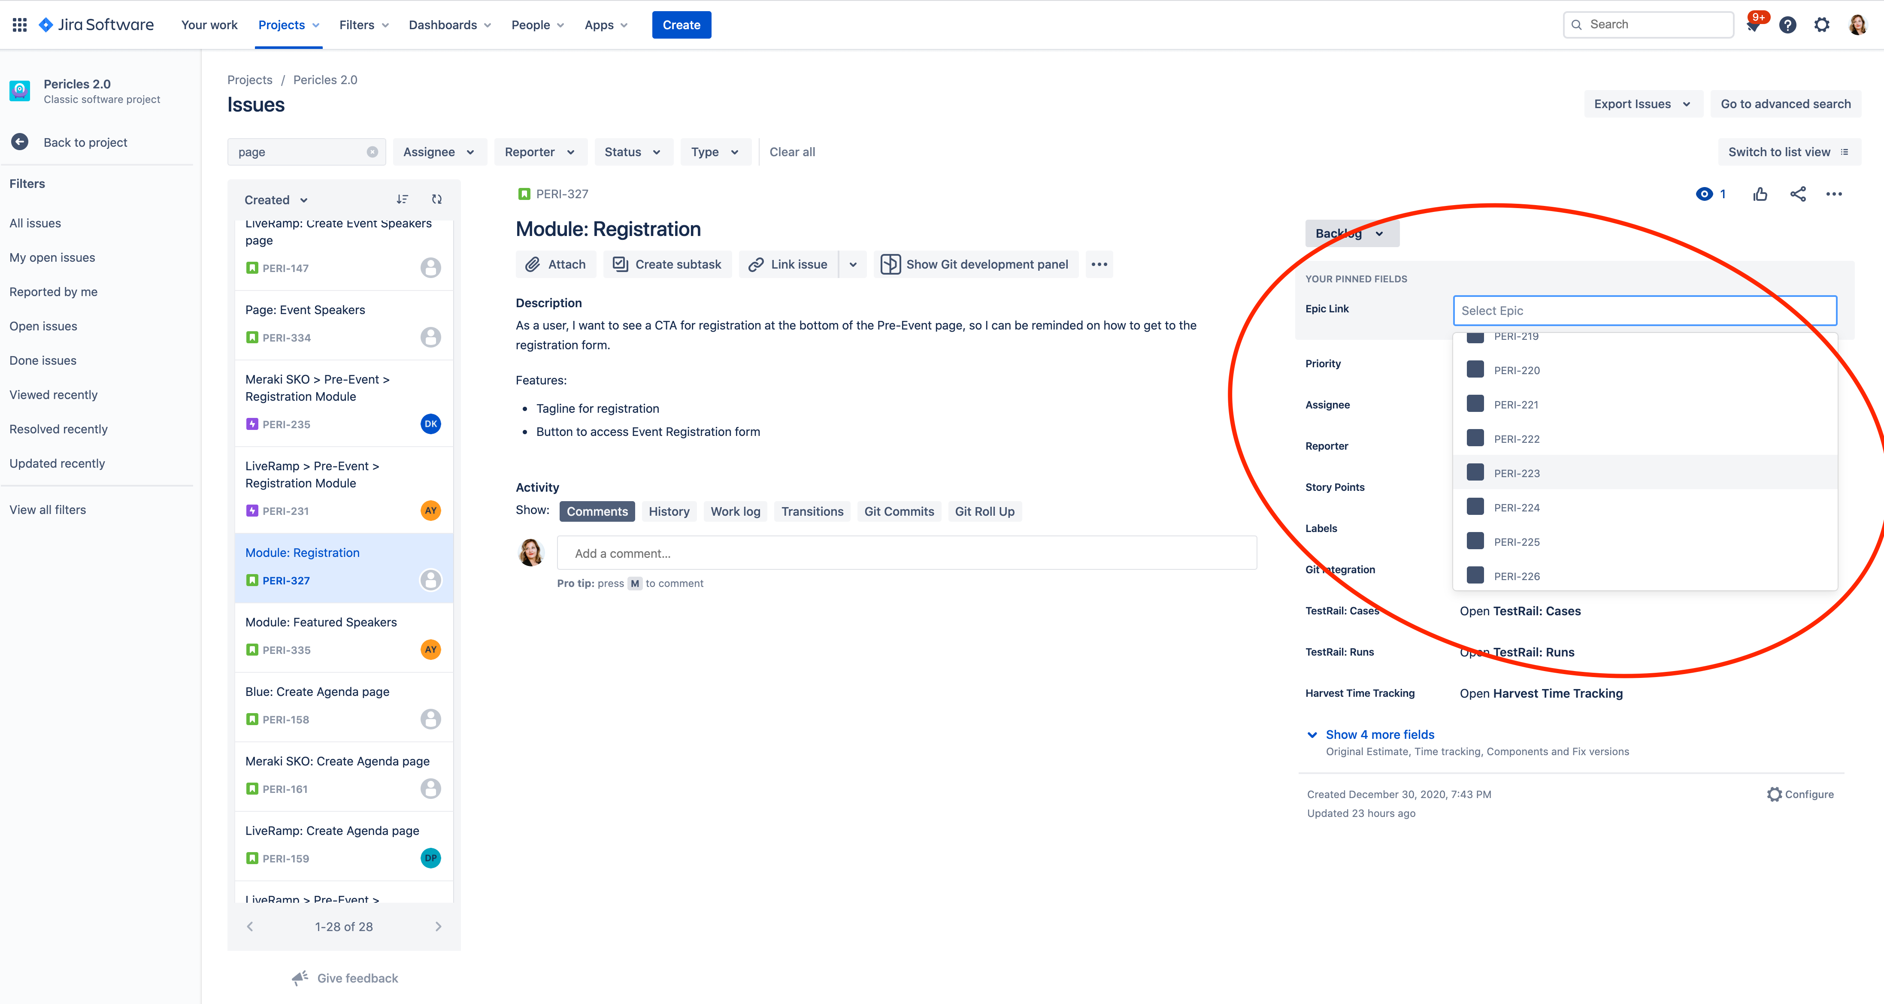Open the app switcher grid icon

coord(20,25)
